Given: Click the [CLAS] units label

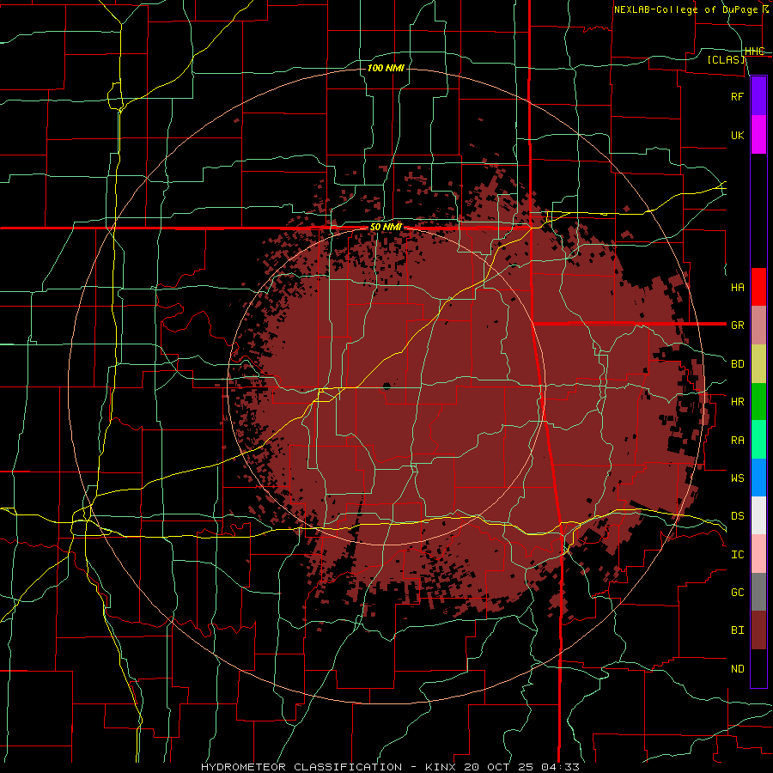Looking at the screenshot, I should (x=726, y=59).
